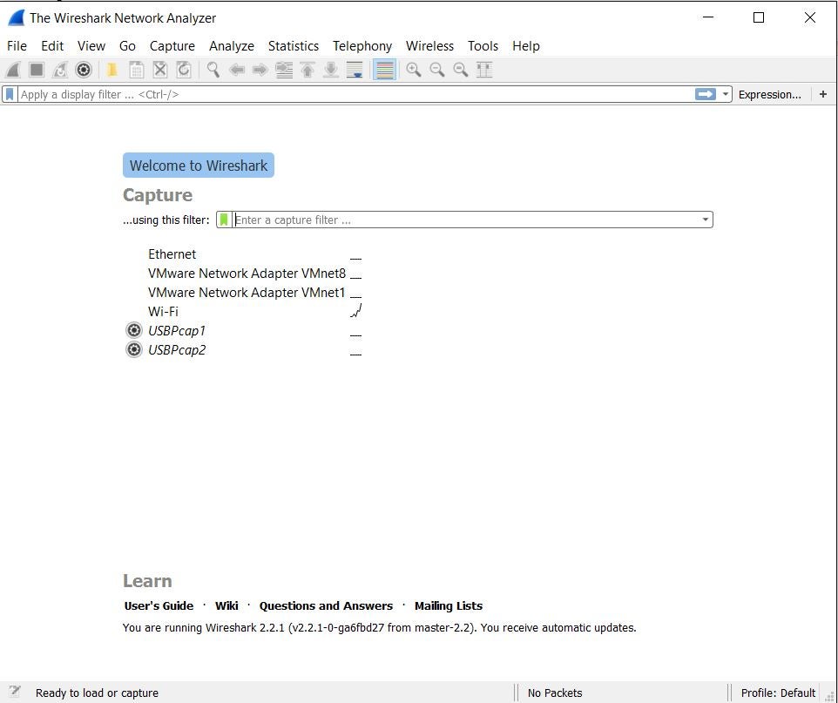The height and width of the screenshot is (703, 838).
Task: Restart current capture icon
Action: [60, 70]
